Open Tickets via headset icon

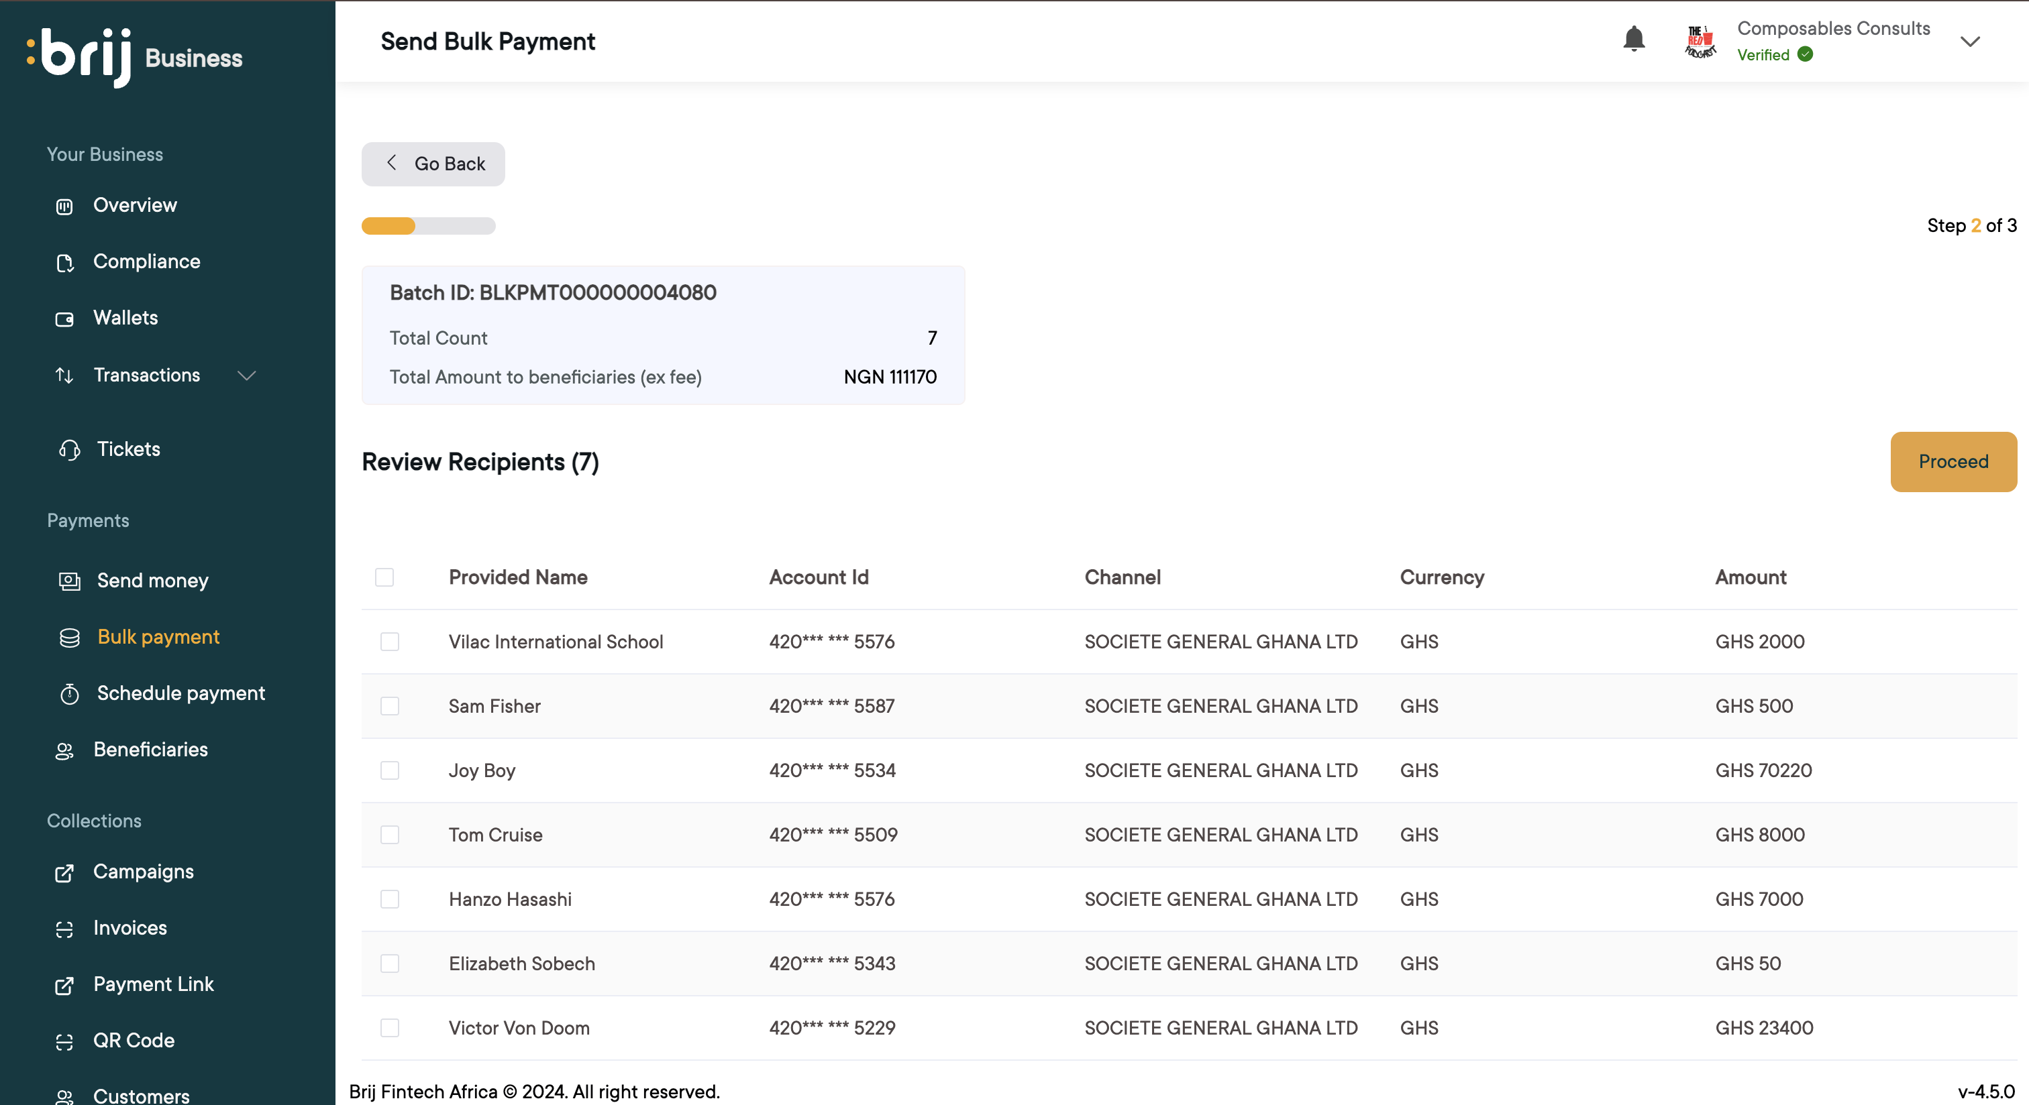(69, 449)
